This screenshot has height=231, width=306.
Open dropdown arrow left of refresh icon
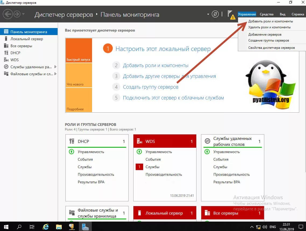point(208,14)
